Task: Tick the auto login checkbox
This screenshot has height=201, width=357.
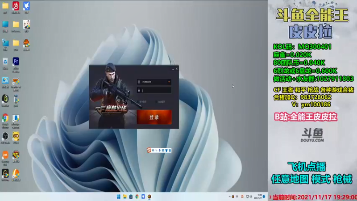Action: click(x=156, y=102)
